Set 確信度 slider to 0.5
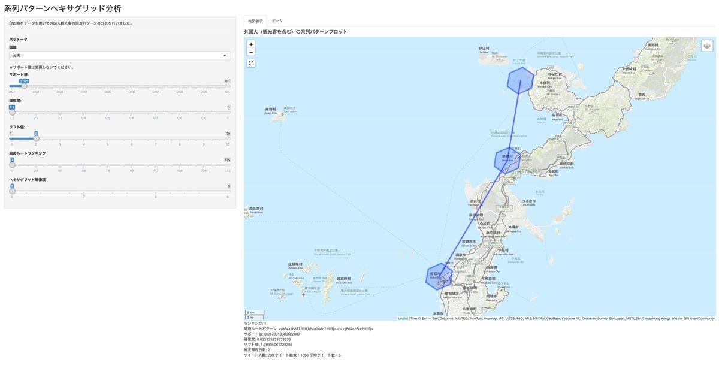The height and width of the screenshot is (365, 719). click(108, 112)
